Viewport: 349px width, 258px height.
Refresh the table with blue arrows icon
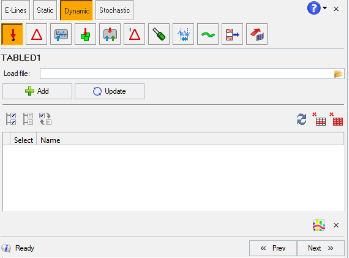[x=302, y=120]
